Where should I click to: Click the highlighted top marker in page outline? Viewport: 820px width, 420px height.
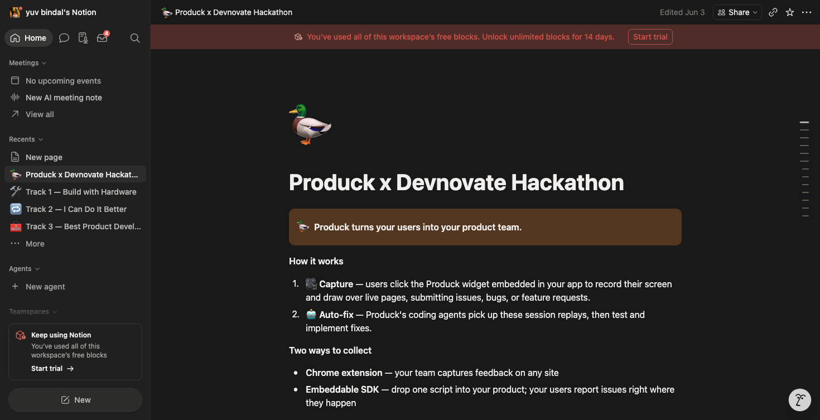[804, 122]
